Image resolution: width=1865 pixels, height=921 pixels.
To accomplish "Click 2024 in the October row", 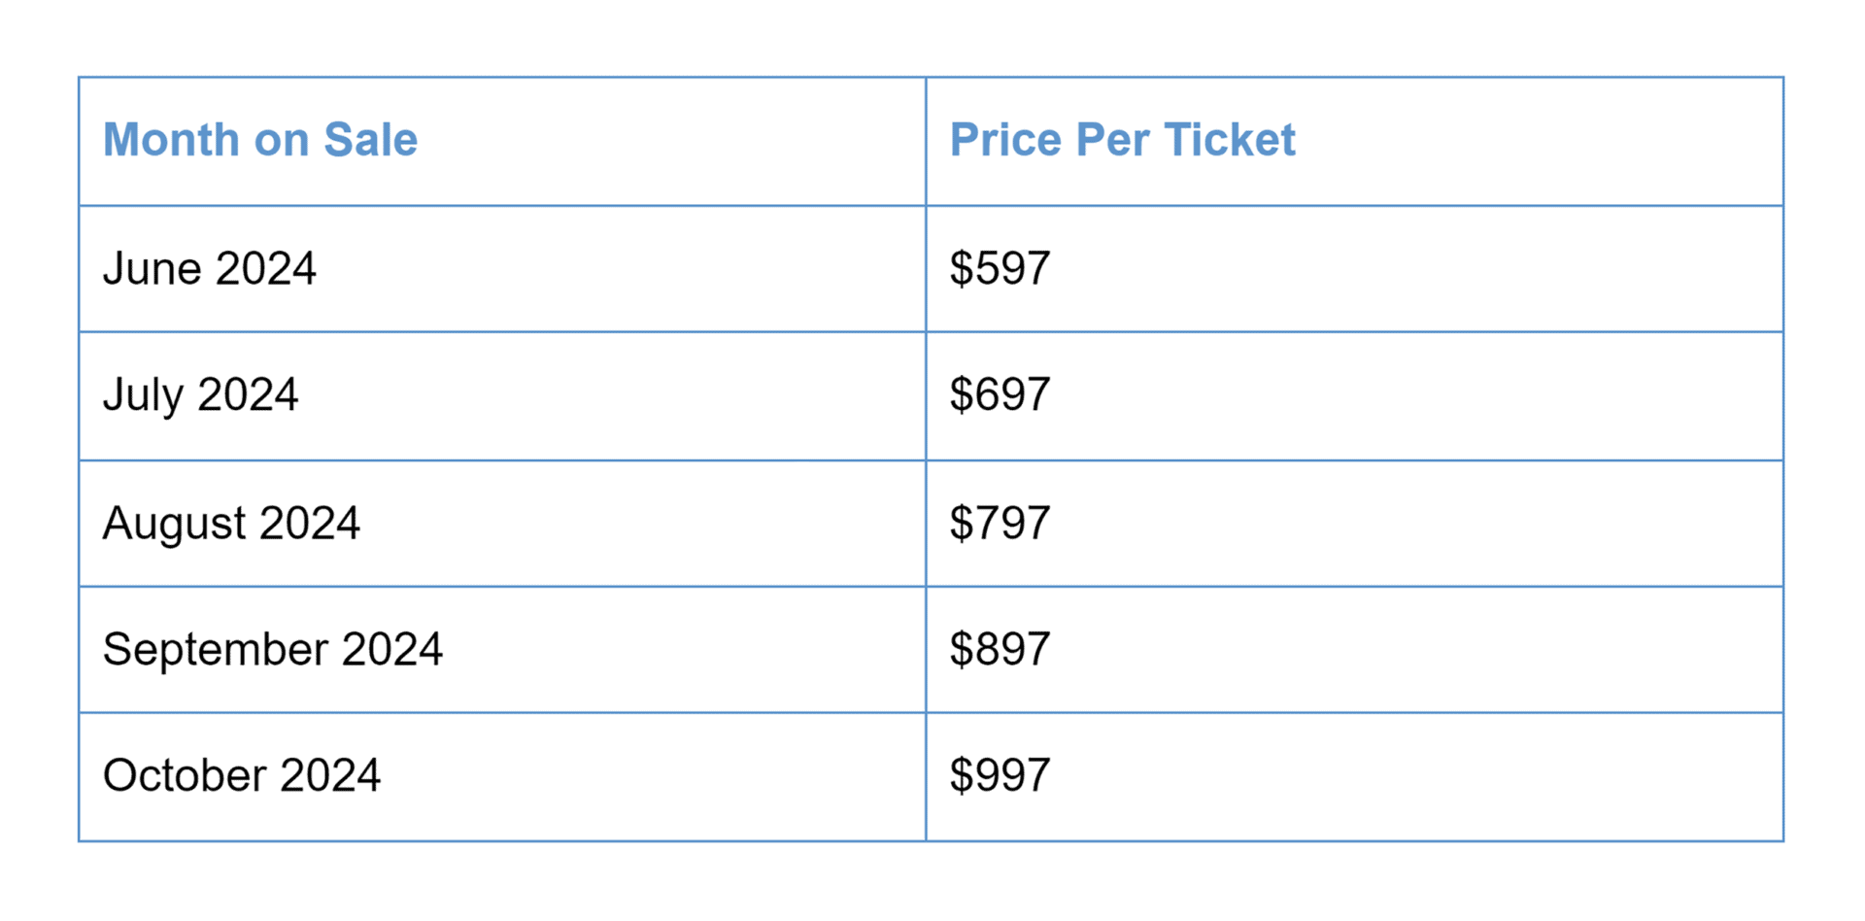I will click(x=329, y=775).
